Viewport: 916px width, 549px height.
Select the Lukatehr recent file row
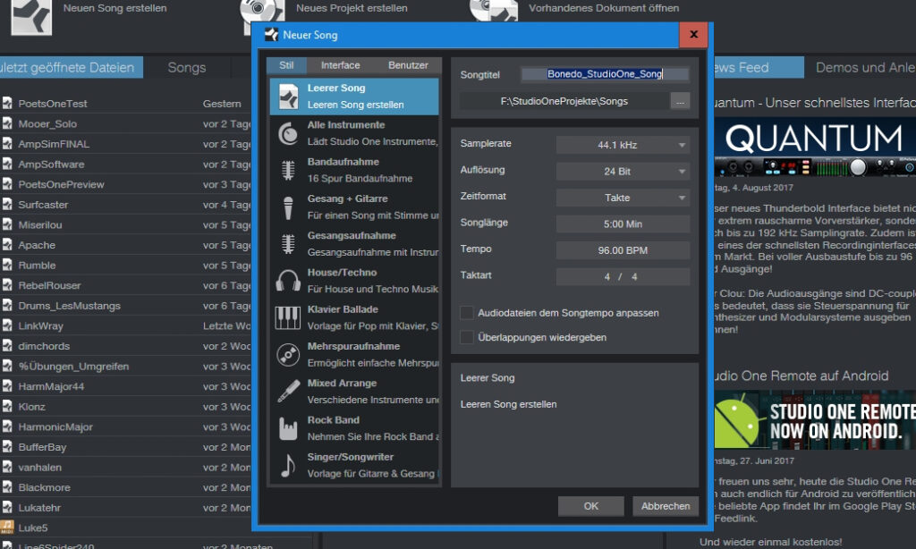pyautogui.click(x=125, y=508)
